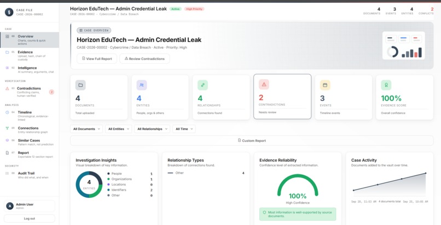Click the header Documents count
441x225 pixels.
pos(372,11)
